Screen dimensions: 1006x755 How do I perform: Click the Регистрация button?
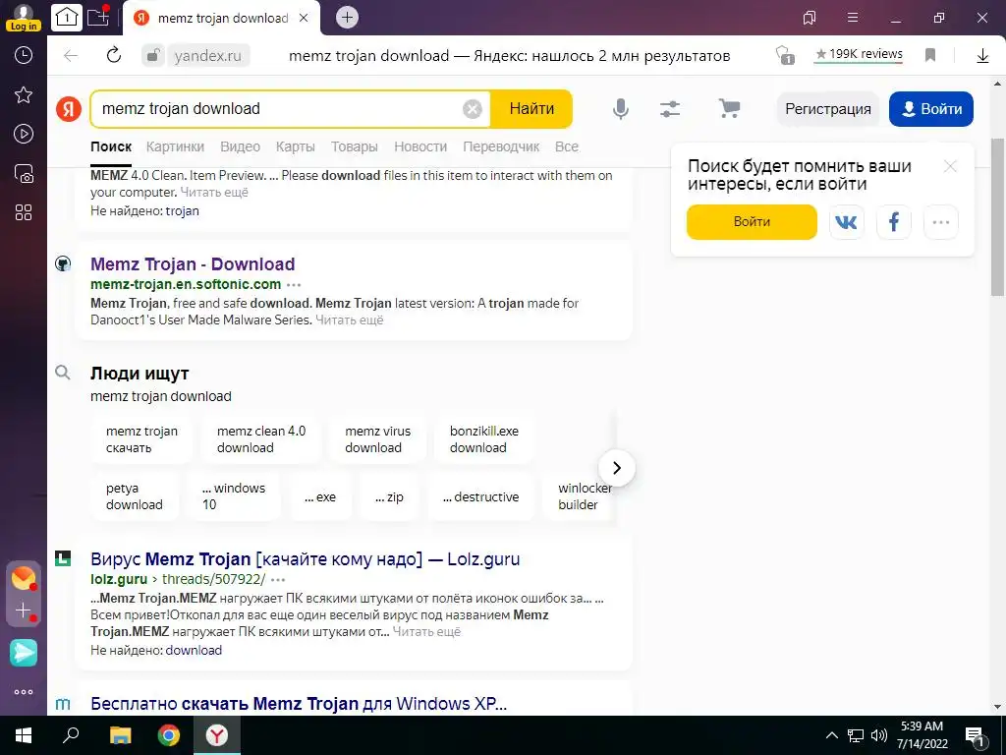coord(828,109)
